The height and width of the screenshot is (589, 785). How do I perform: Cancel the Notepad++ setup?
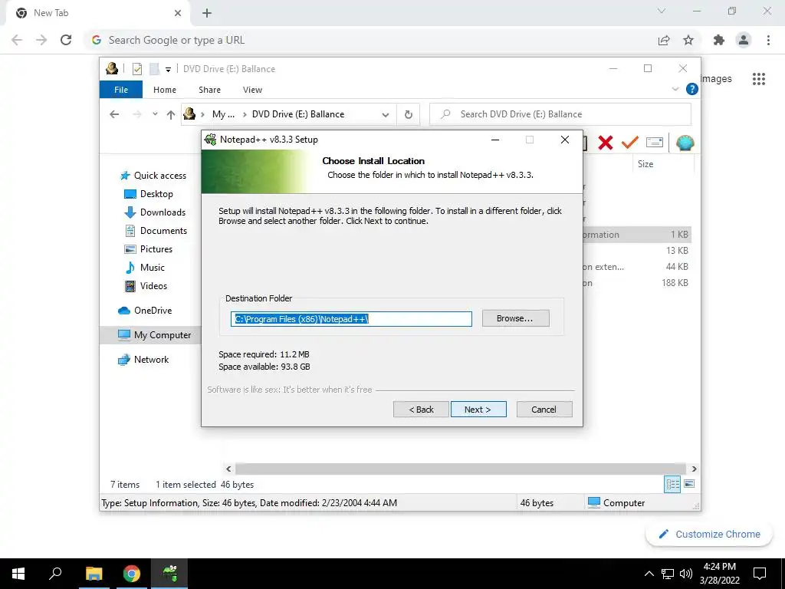click(x=544, y=410)
